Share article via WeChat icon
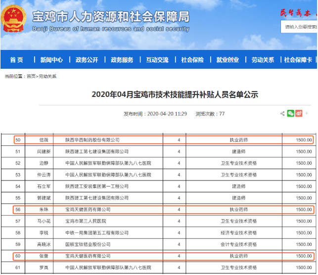Viewport: 318px width, 275px height. (x=291, y=114)
